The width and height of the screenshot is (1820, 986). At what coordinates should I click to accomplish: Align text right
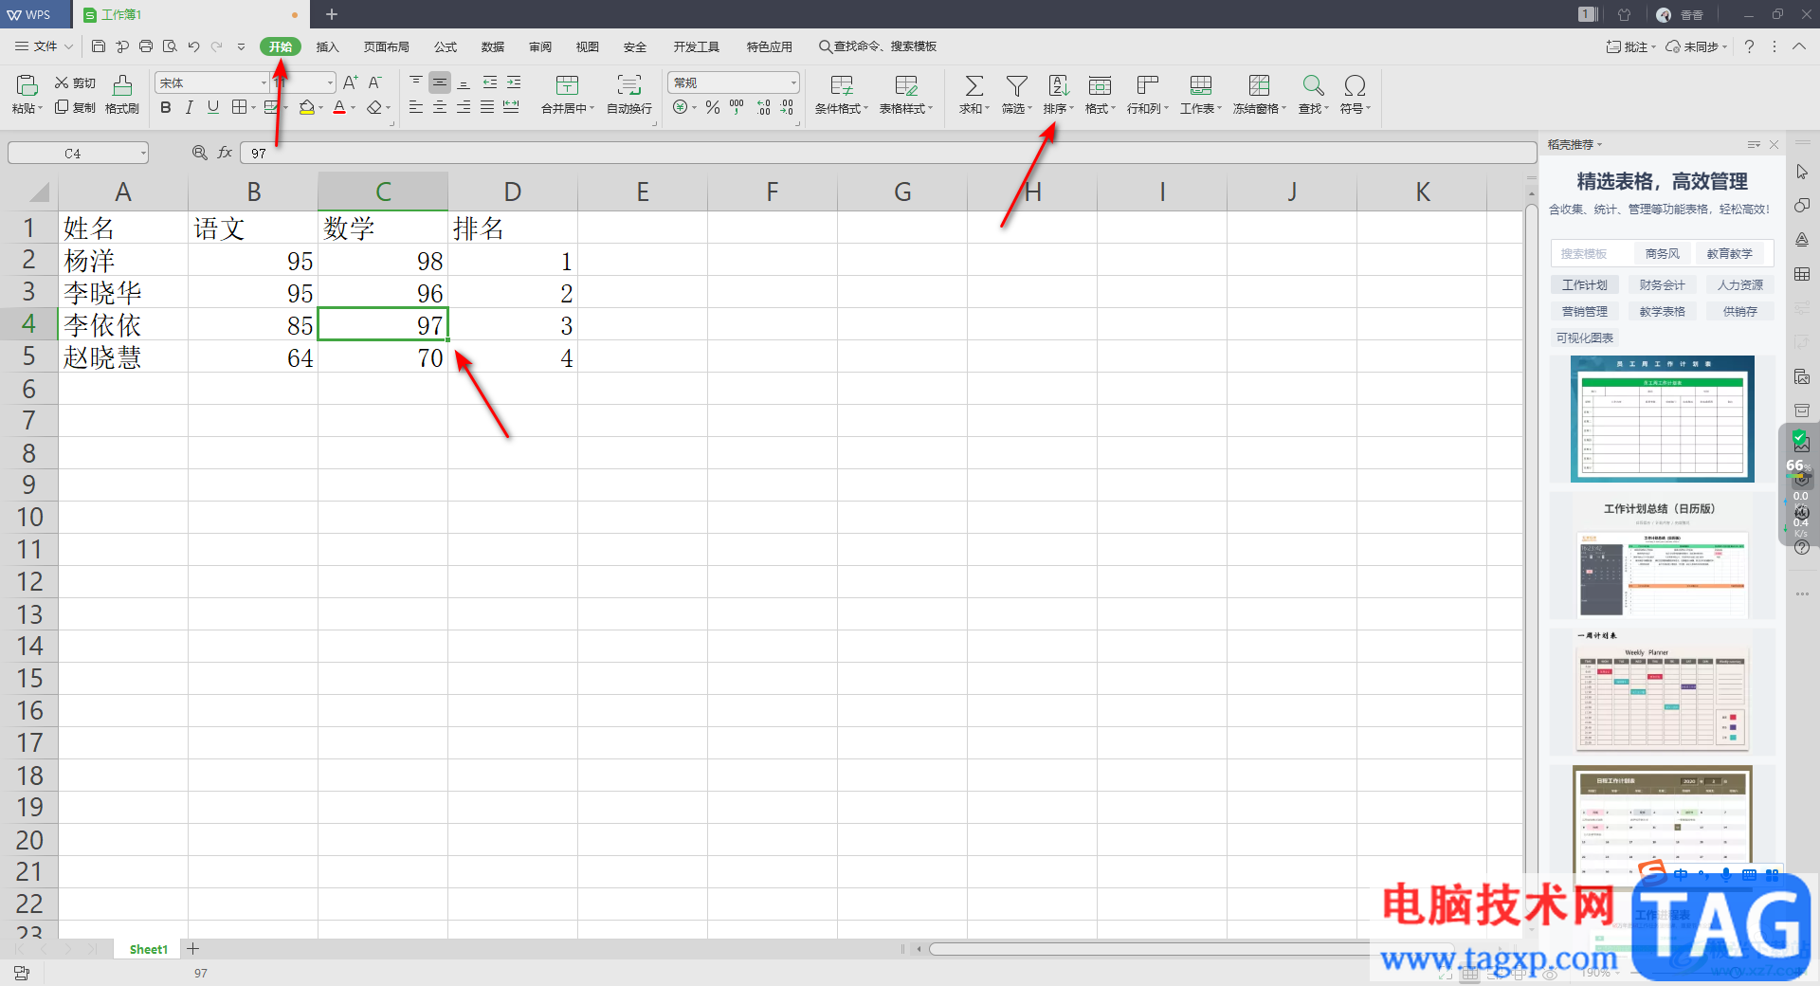point(464,108)
